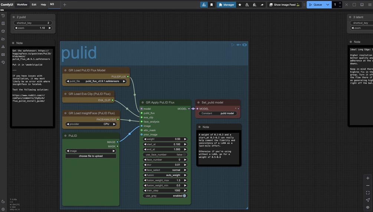The width and height of the screenshot is (373, 212).
Task: Select the M3 workflow tab
Action: tap(52, 4)
